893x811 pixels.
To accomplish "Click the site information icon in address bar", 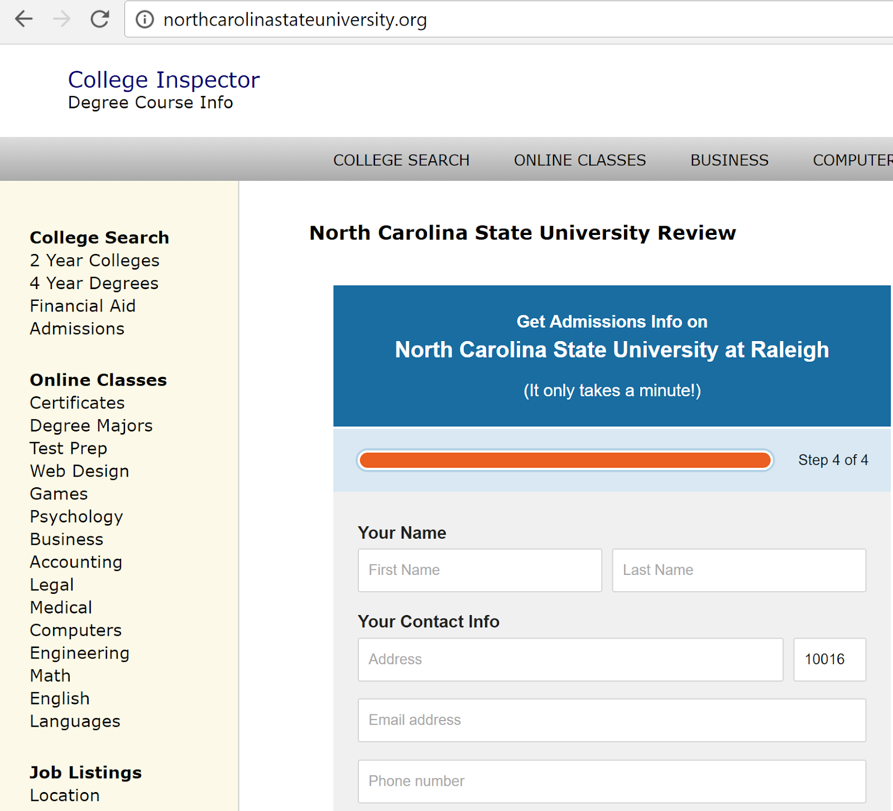I will point(145,20).
